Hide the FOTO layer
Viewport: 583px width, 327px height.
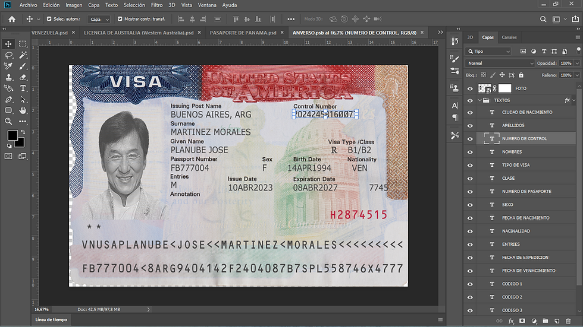tap(470, 88)
